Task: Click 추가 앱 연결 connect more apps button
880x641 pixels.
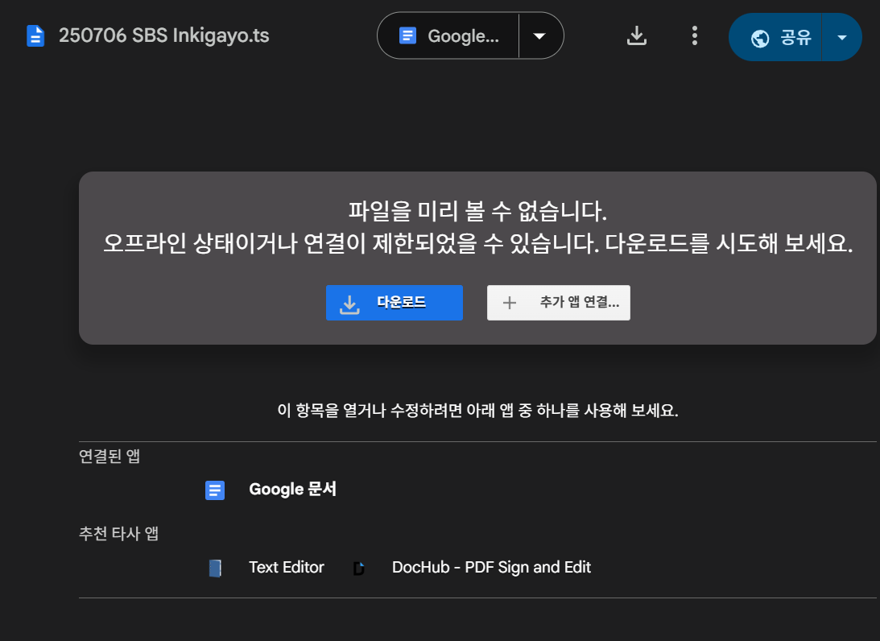Action: pos(559,303)
